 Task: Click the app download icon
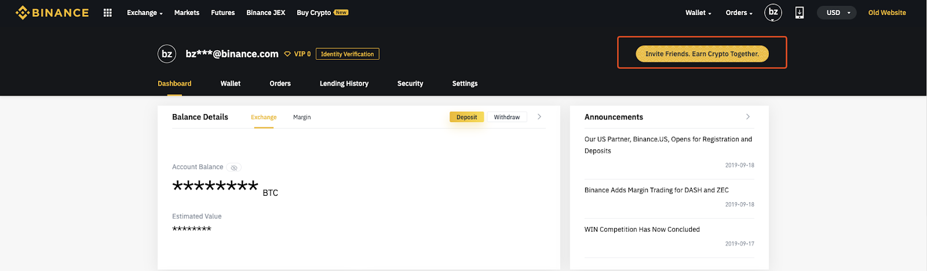(x=800, y=13)
